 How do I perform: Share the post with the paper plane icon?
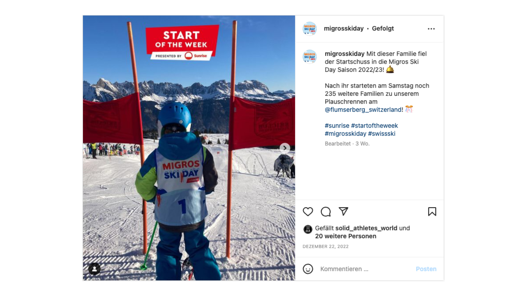343,211
